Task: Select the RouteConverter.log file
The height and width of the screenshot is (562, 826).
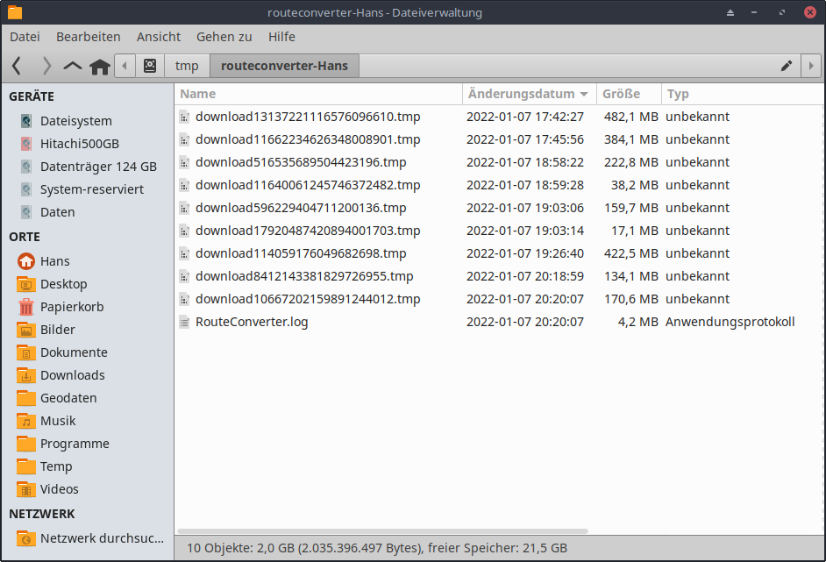Action: pyautogui.click(x=252, y=322)
